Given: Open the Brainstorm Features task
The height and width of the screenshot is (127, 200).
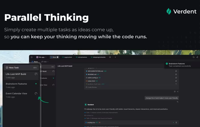Looking at the screenshot, I should [21, 85].
